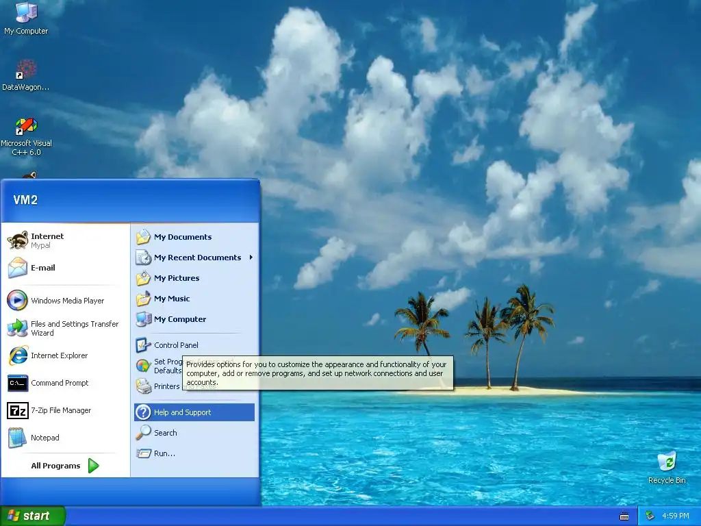This screenshot has width=701, height=526.
Task: Click the Help and Support question mark icon
Action: pyautogui.click(x=144, y=412)
